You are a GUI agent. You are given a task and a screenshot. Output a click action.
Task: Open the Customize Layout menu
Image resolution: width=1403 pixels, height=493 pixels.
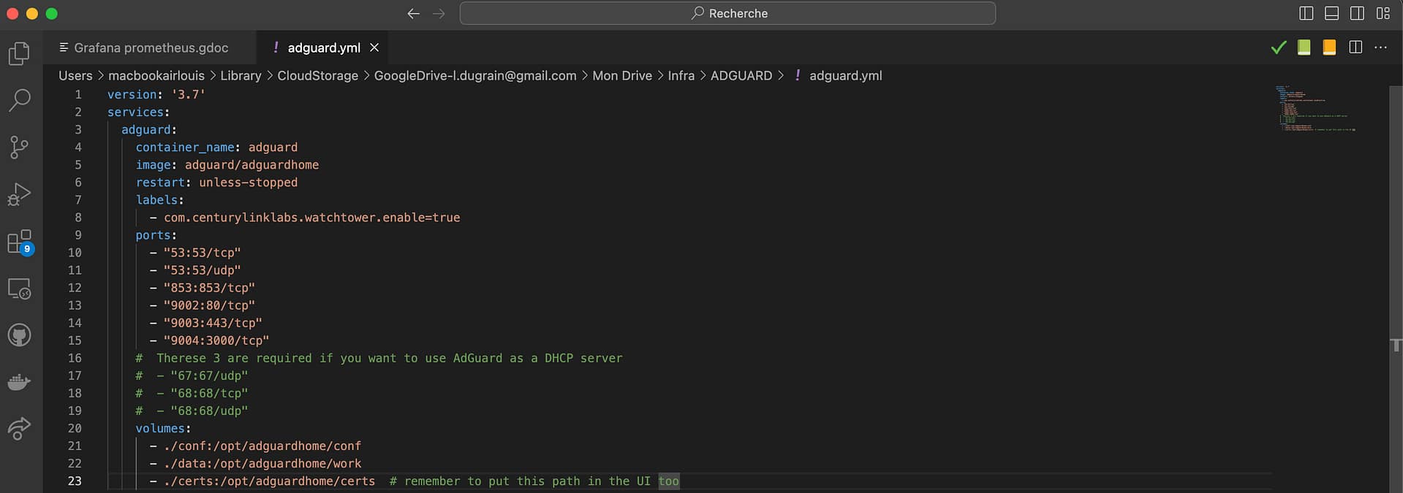pos(1383,13)
